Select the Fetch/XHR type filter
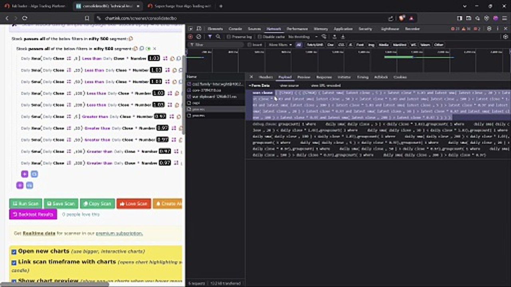 [x=315, y=45]
